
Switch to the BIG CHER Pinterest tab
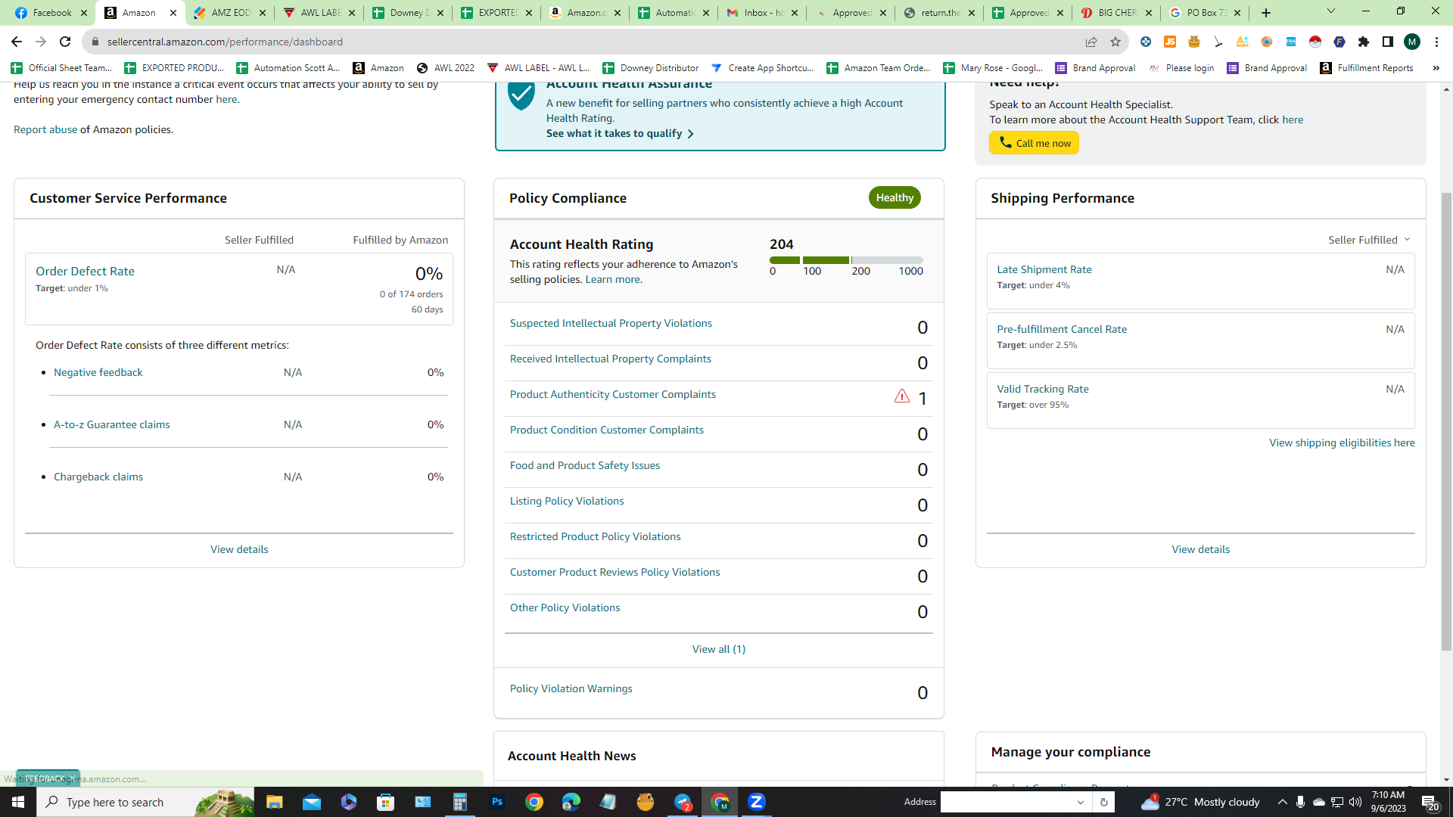click(x=1116, y=13)
